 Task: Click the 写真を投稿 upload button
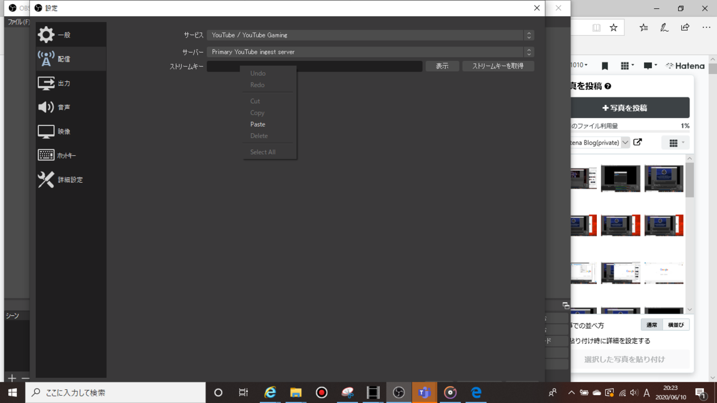tap(630, 108)
